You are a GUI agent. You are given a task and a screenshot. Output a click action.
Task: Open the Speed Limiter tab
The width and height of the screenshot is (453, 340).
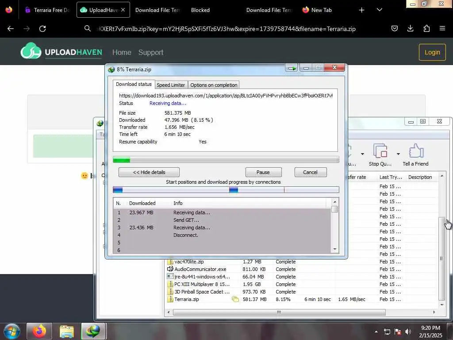tap(171, 85)
